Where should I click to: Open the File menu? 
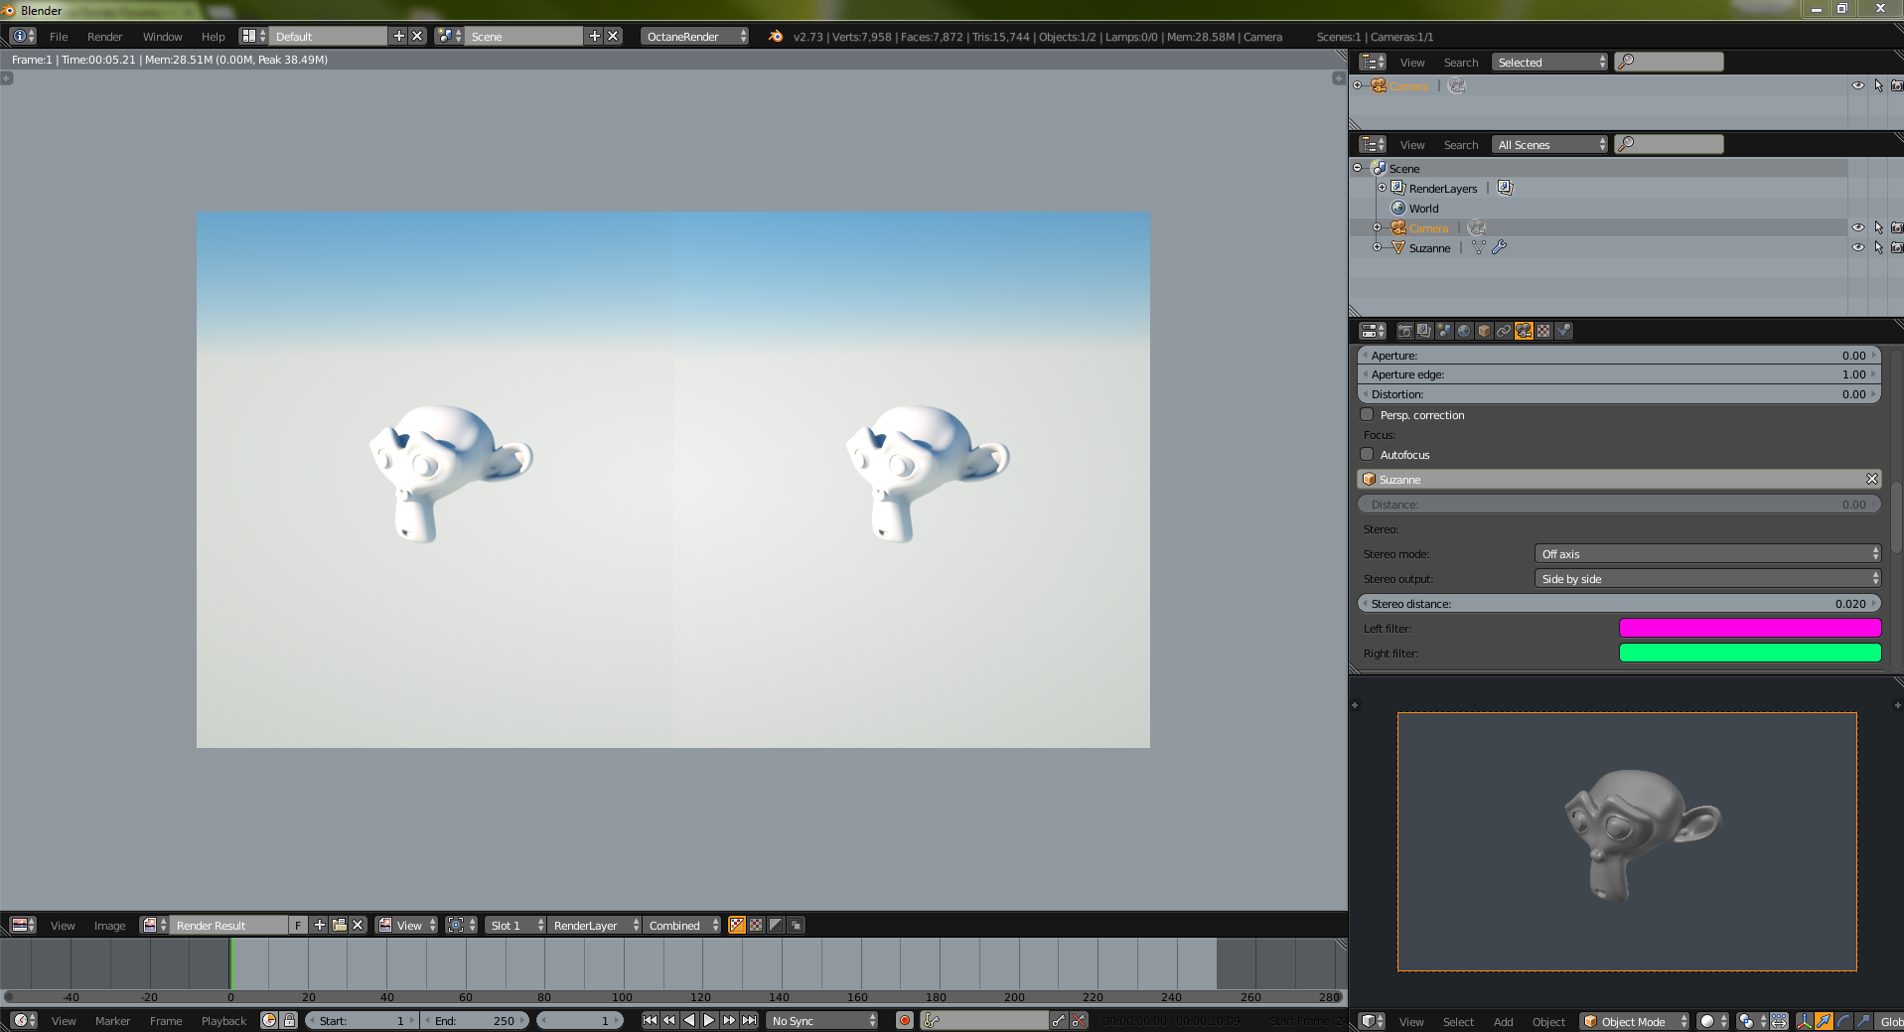click(59, 37)
